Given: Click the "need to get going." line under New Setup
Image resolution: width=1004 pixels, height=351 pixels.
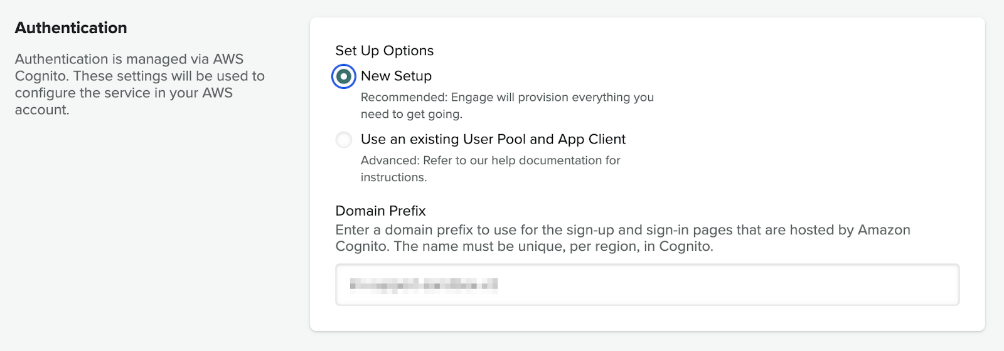Looking at the screenshot, I should (411, 114).
